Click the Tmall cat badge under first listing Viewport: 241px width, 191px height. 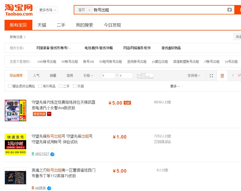pos(49,114)
